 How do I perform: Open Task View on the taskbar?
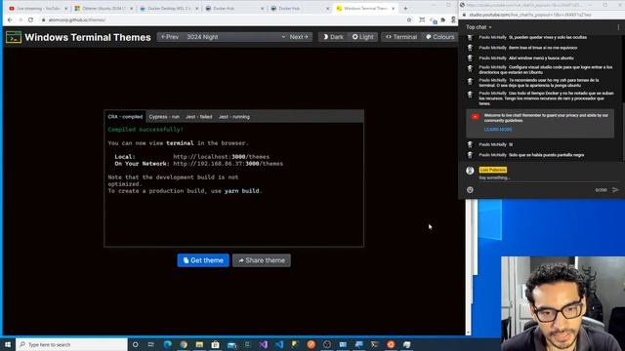pos(151,344)
